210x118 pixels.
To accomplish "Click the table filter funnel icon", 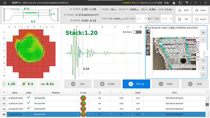I will click(4, 93).
